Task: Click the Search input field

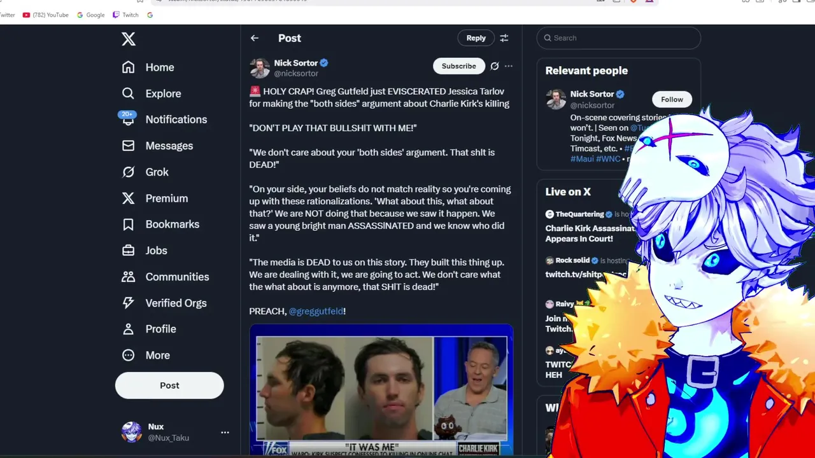Action: (x=618, y=38)
